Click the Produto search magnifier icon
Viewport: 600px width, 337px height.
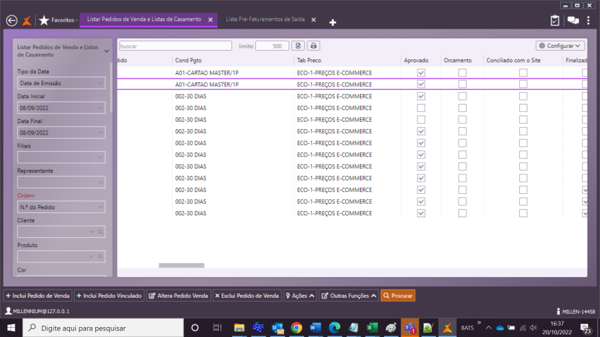pyautogui.click(x=100, y=257)
